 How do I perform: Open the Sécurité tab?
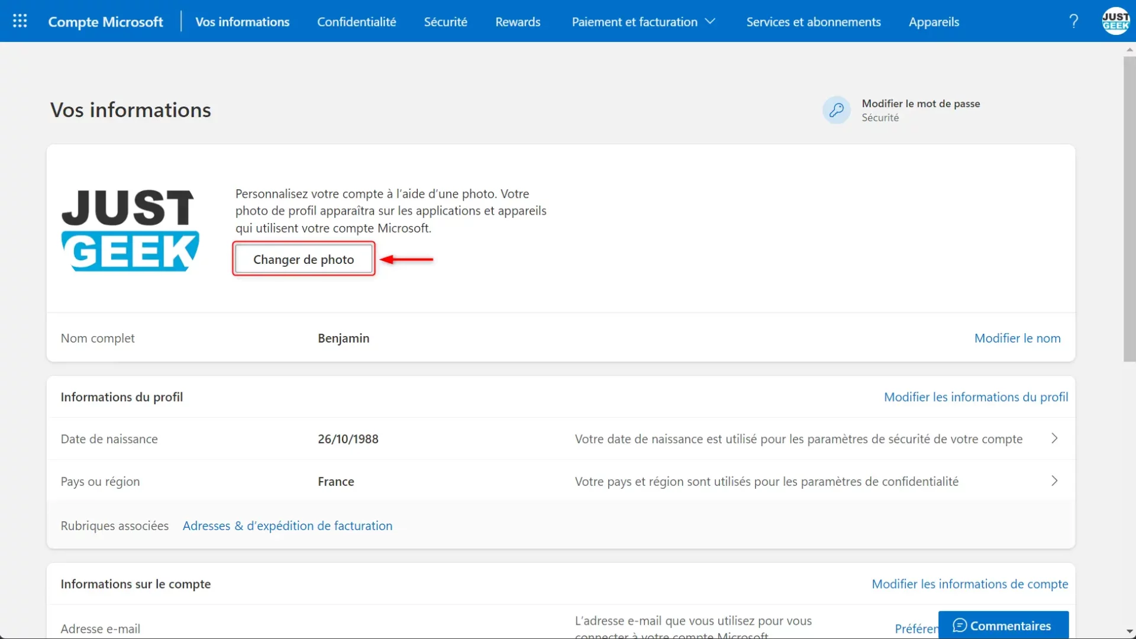[x=446, y=22]
